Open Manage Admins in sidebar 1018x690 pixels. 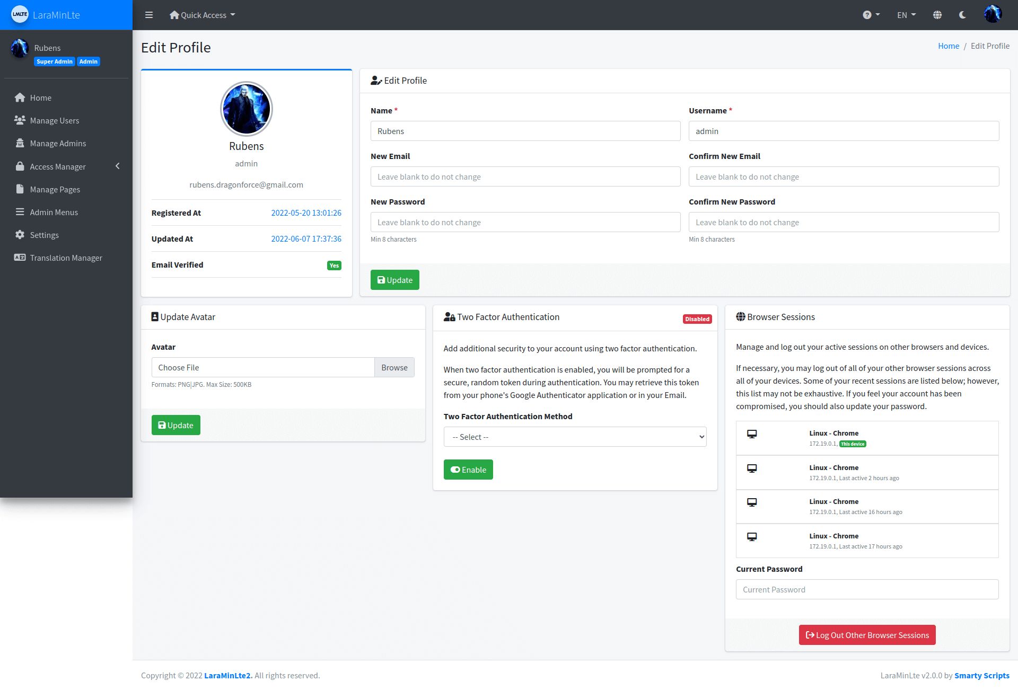coord(57,143)
